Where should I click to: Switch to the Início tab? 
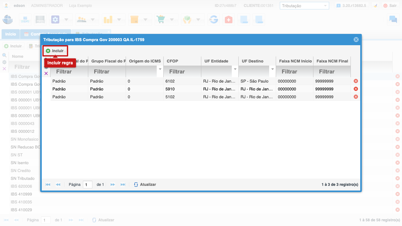[x=11, y=34]
